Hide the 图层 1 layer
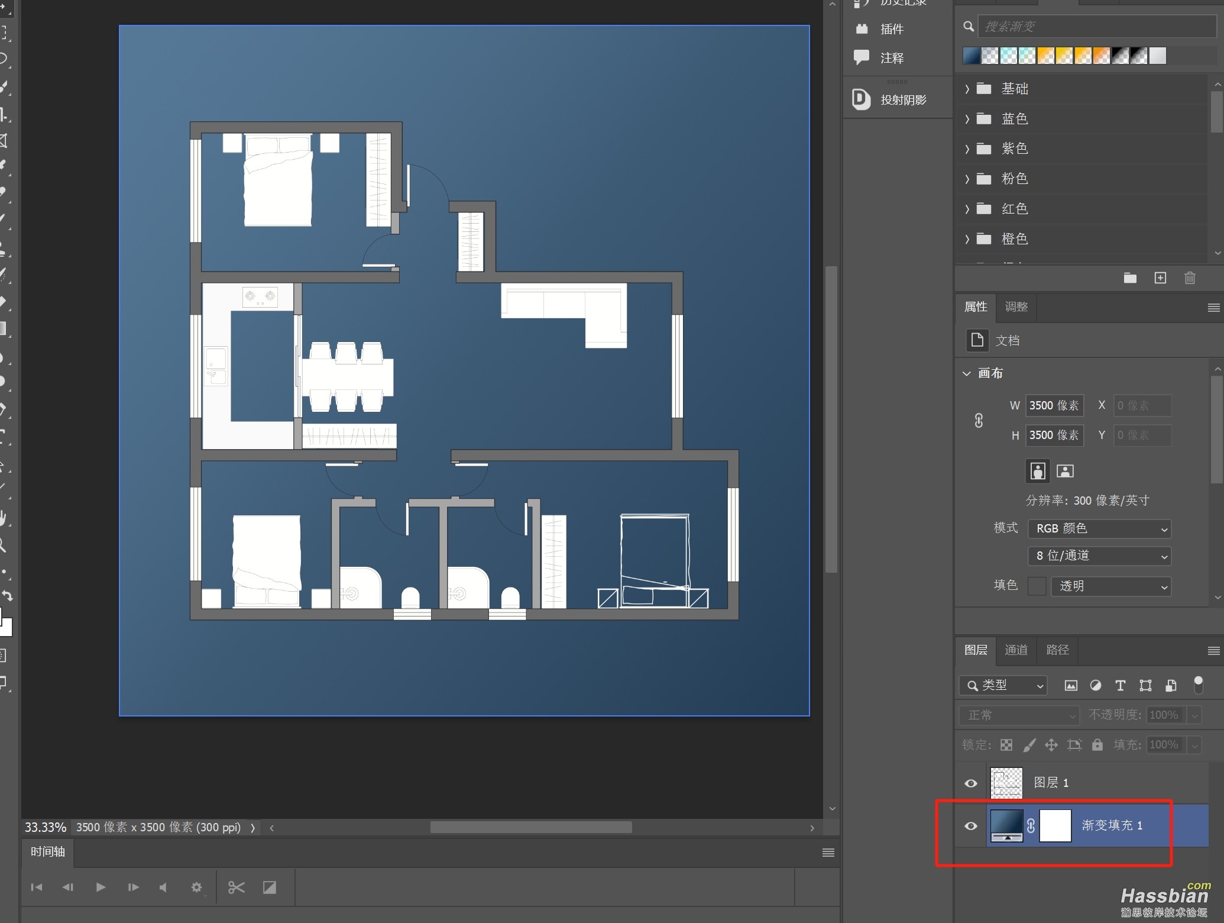 (971, 783)
